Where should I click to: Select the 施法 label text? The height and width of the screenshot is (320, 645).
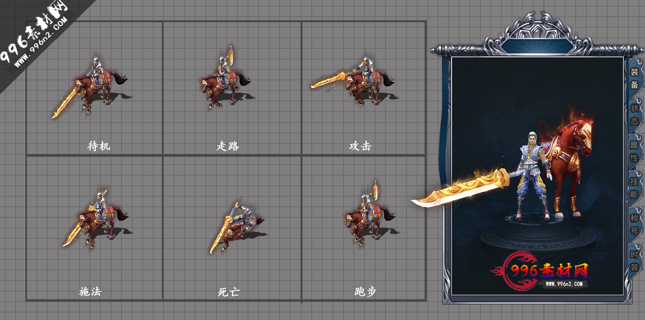click(x=91, y=292)
